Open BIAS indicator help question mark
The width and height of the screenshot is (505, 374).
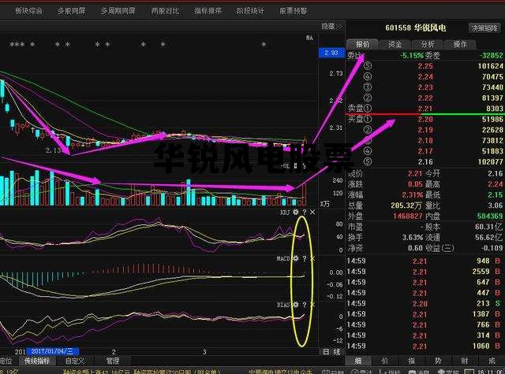pos(305,305)
